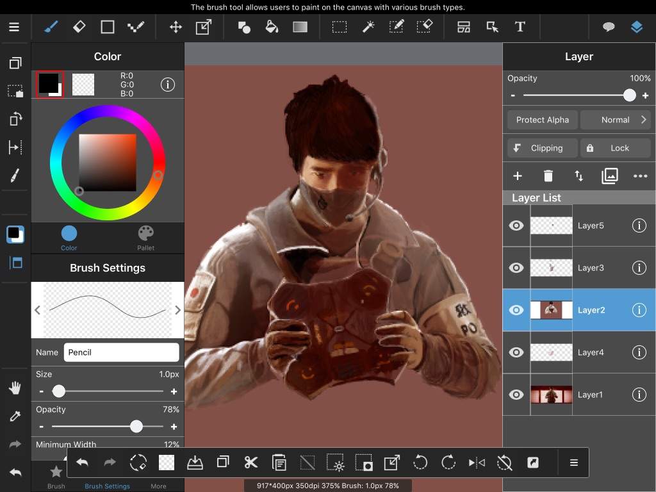Go to previous brush preview arrow
The height and width of the screenshot is (492, 656).
click(38, 310)
